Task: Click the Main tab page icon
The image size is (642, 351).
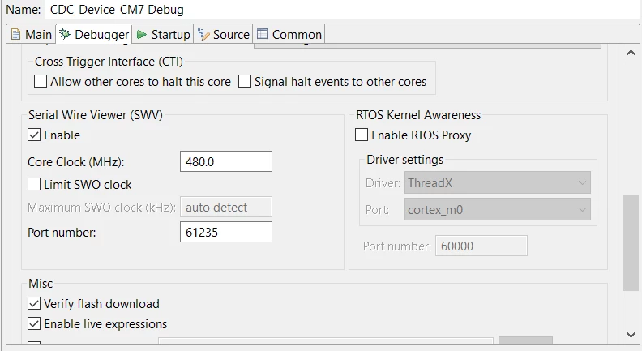Action: pyautogui.click(x=15, y=34)
